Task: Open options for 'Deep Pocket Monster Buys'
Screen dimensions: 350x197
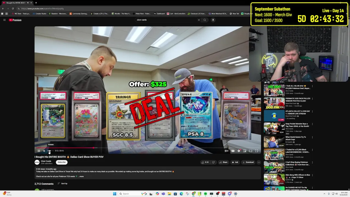Action: pyautogui.click(x=312, y=124)
